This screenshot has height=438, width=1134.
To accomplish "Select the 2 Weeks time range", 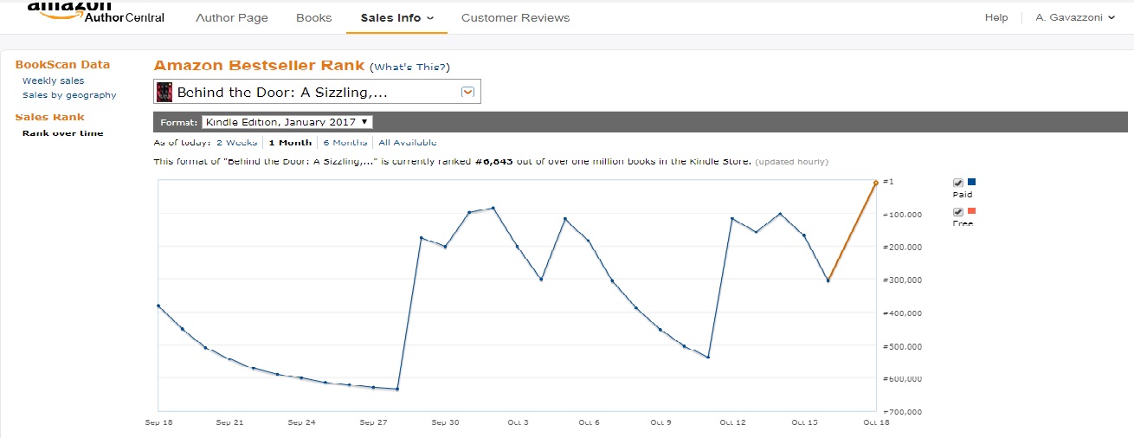I will pos(236,142).
